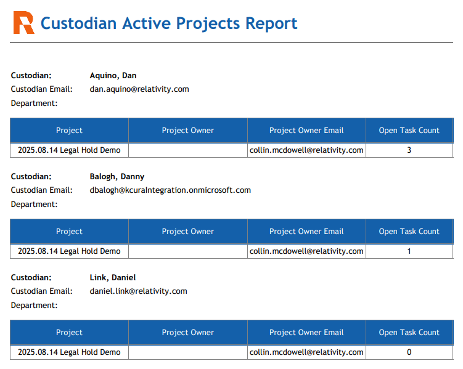This screenshot has height=369, width=463.
Task: Click Custodian label beside Aquino, Dan
Action: coord(31,76)
